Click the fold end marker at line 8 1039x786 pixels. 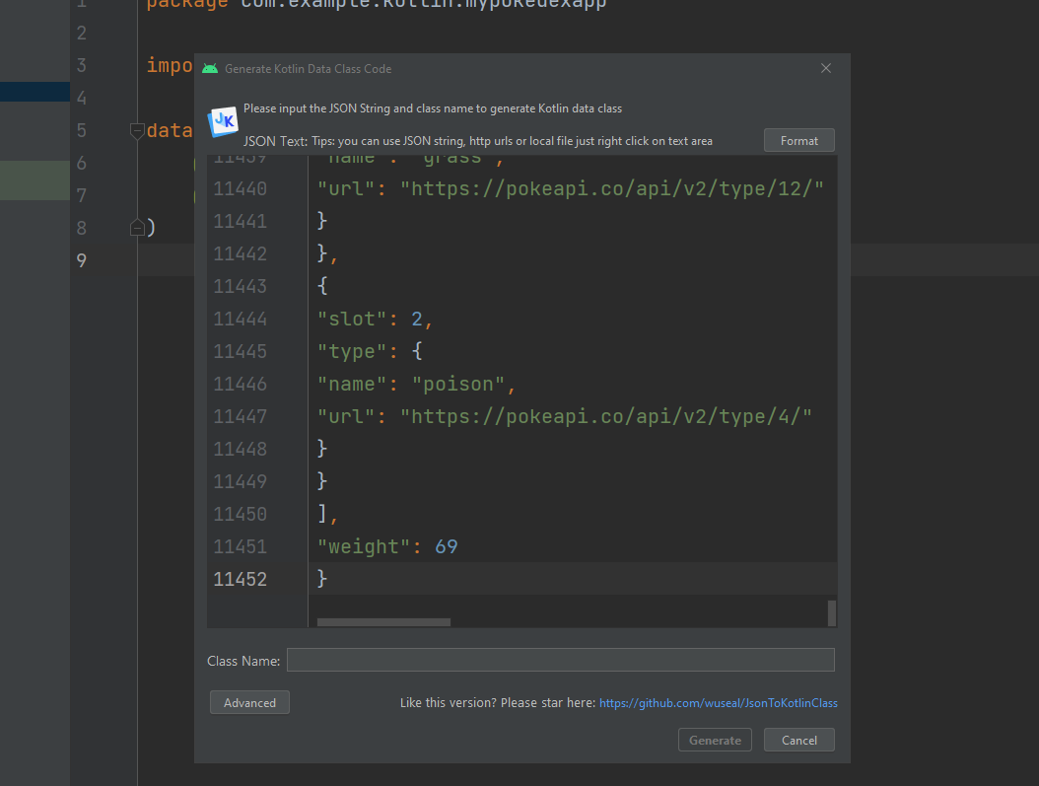[137, 228]
